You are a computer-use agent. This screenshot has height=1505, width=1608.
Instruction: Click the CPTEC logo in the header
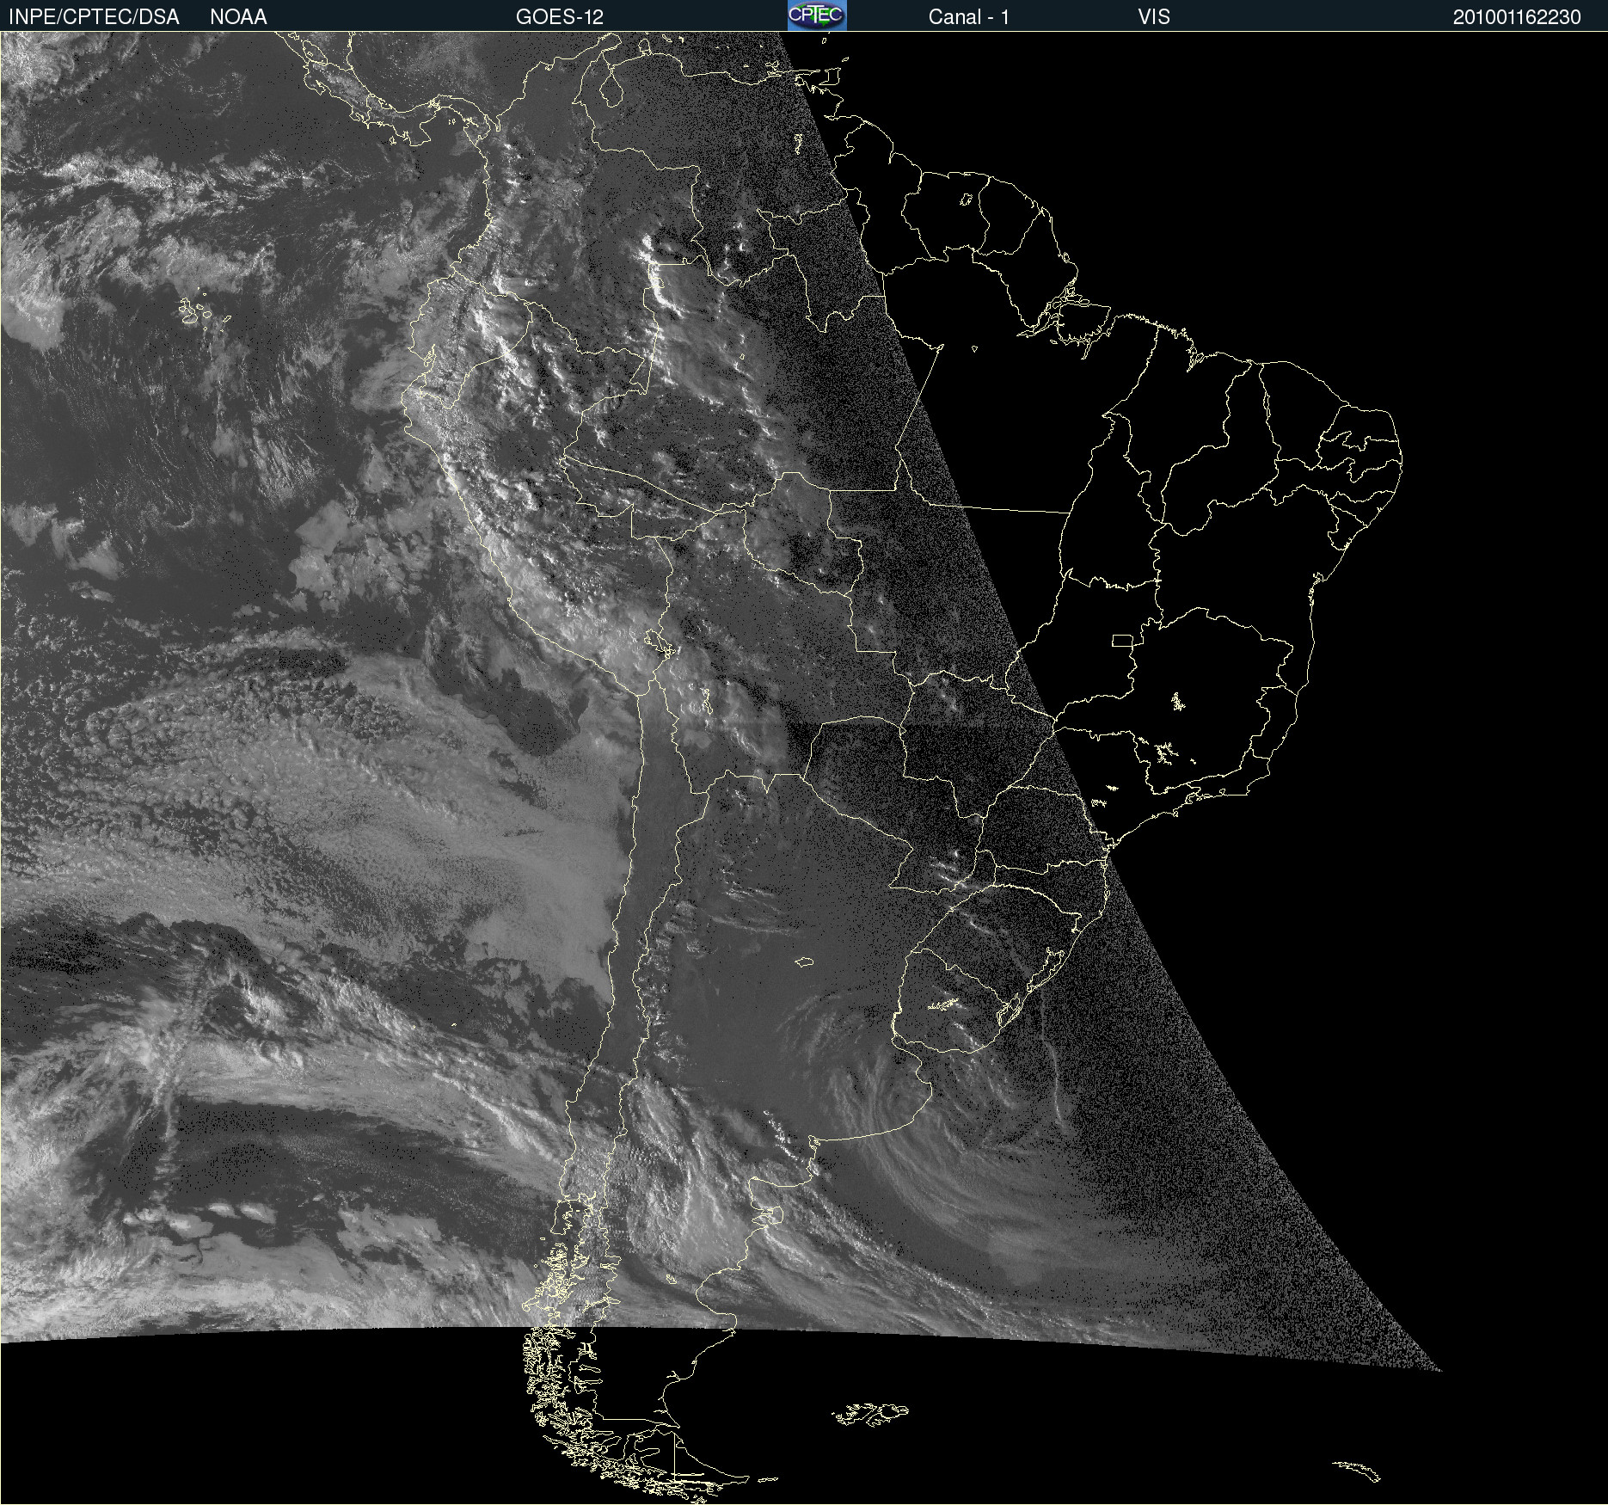point(817,15)
